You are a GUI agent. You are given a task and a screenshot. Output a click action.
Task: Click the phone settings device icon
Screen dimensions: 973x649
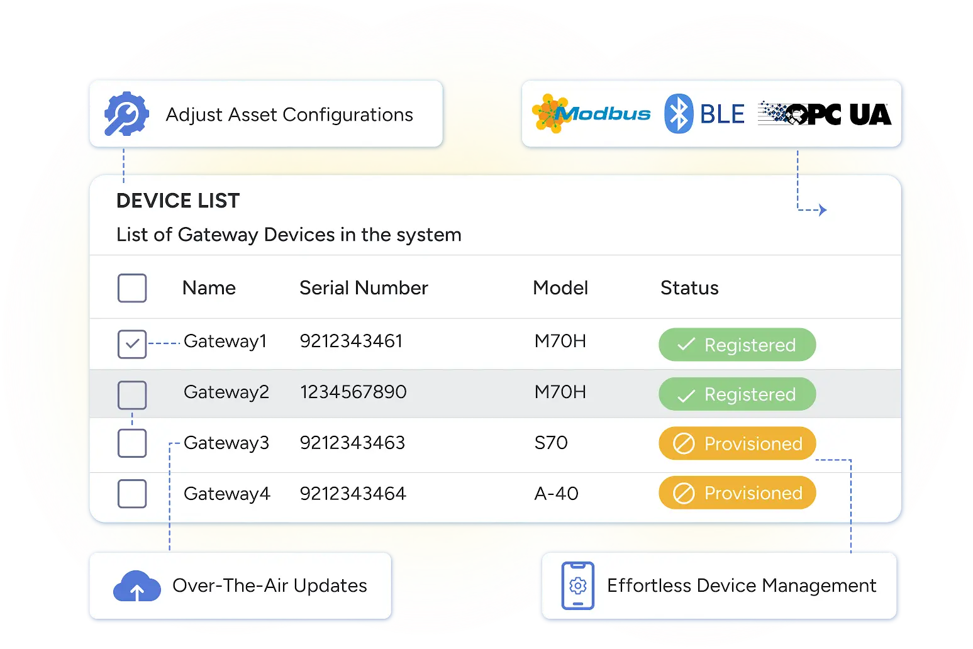577,585
